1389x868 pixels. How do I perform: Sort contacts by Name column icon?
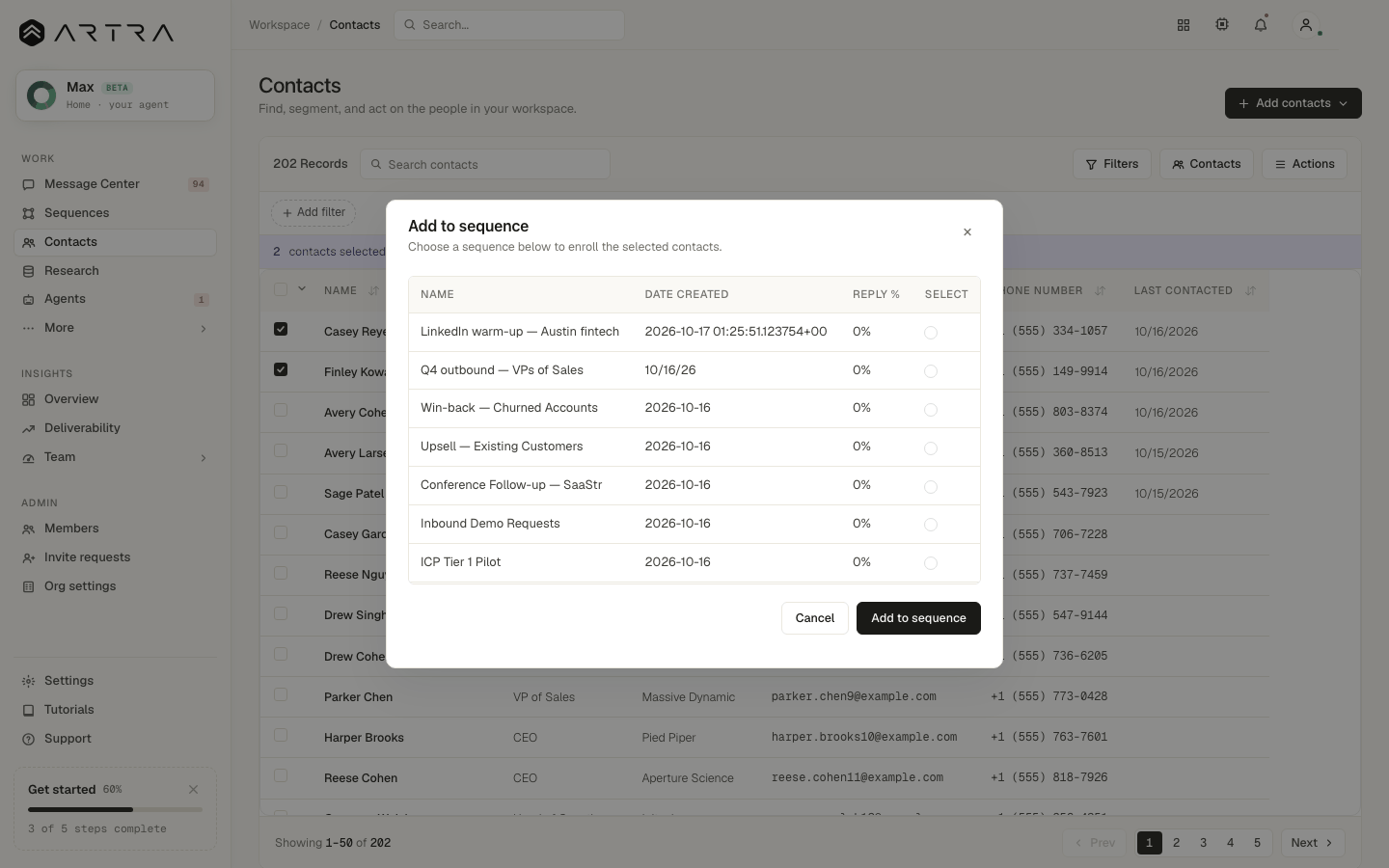[x=373, y=290]
